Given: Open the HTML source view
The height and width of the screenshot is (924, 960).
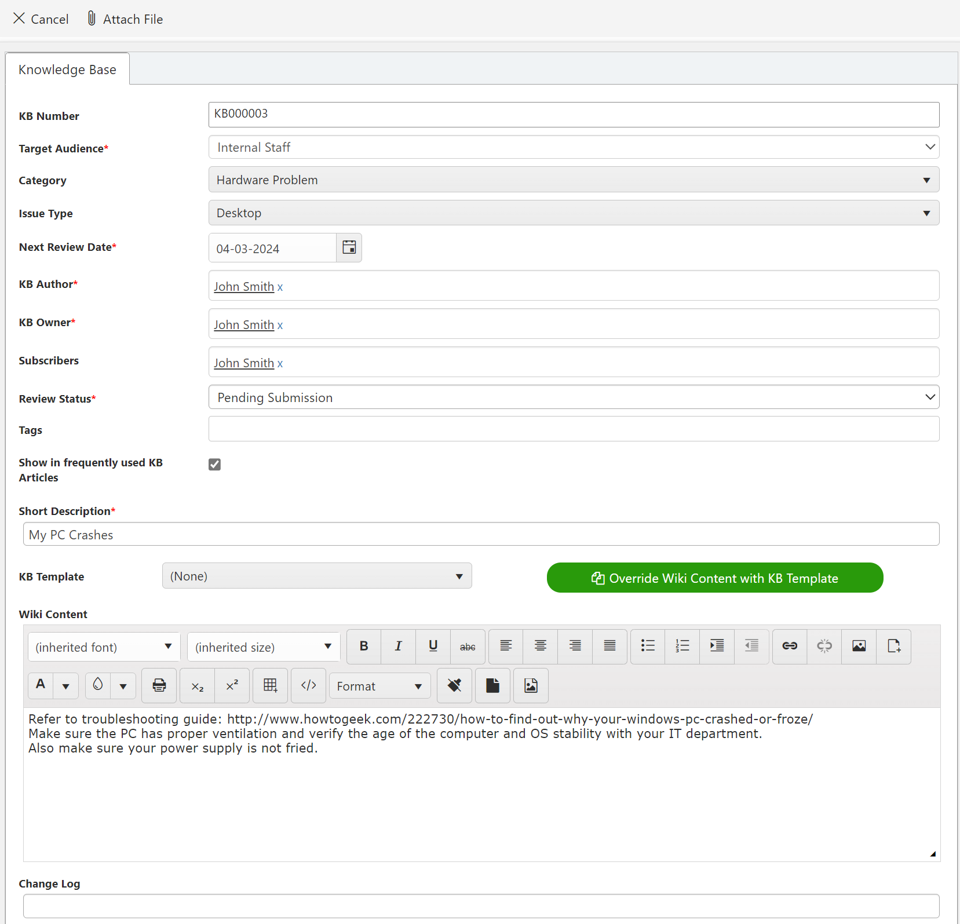Looking at the screenshot, I should pyautogui.click(x=308, y=685).
